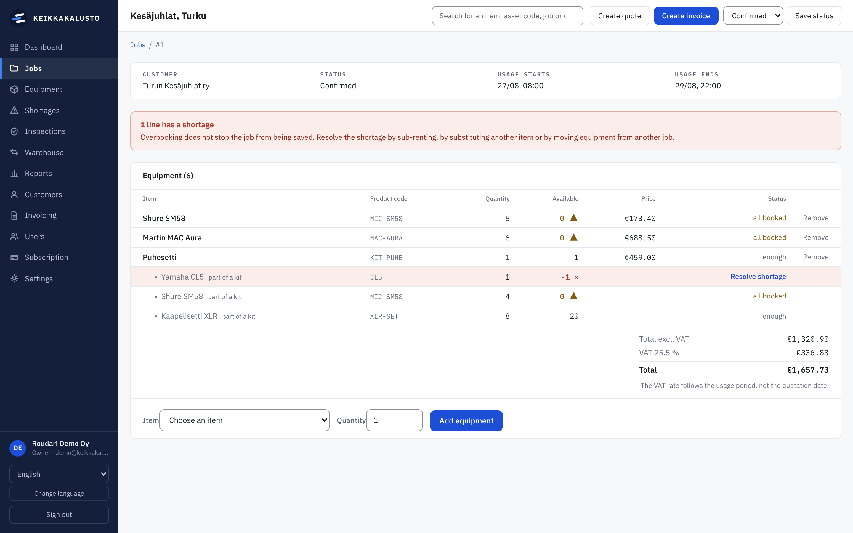Click the Kaapelisetti XLR kit row name
The height and width of the screenshot is (533, 853).
click(x=189, y=316)
